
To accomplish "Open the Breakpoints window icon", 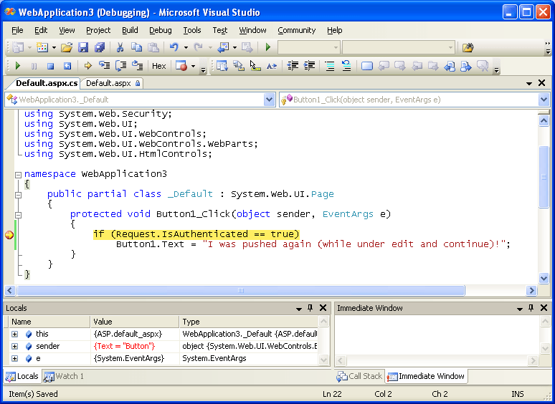I will click(181, 66).
